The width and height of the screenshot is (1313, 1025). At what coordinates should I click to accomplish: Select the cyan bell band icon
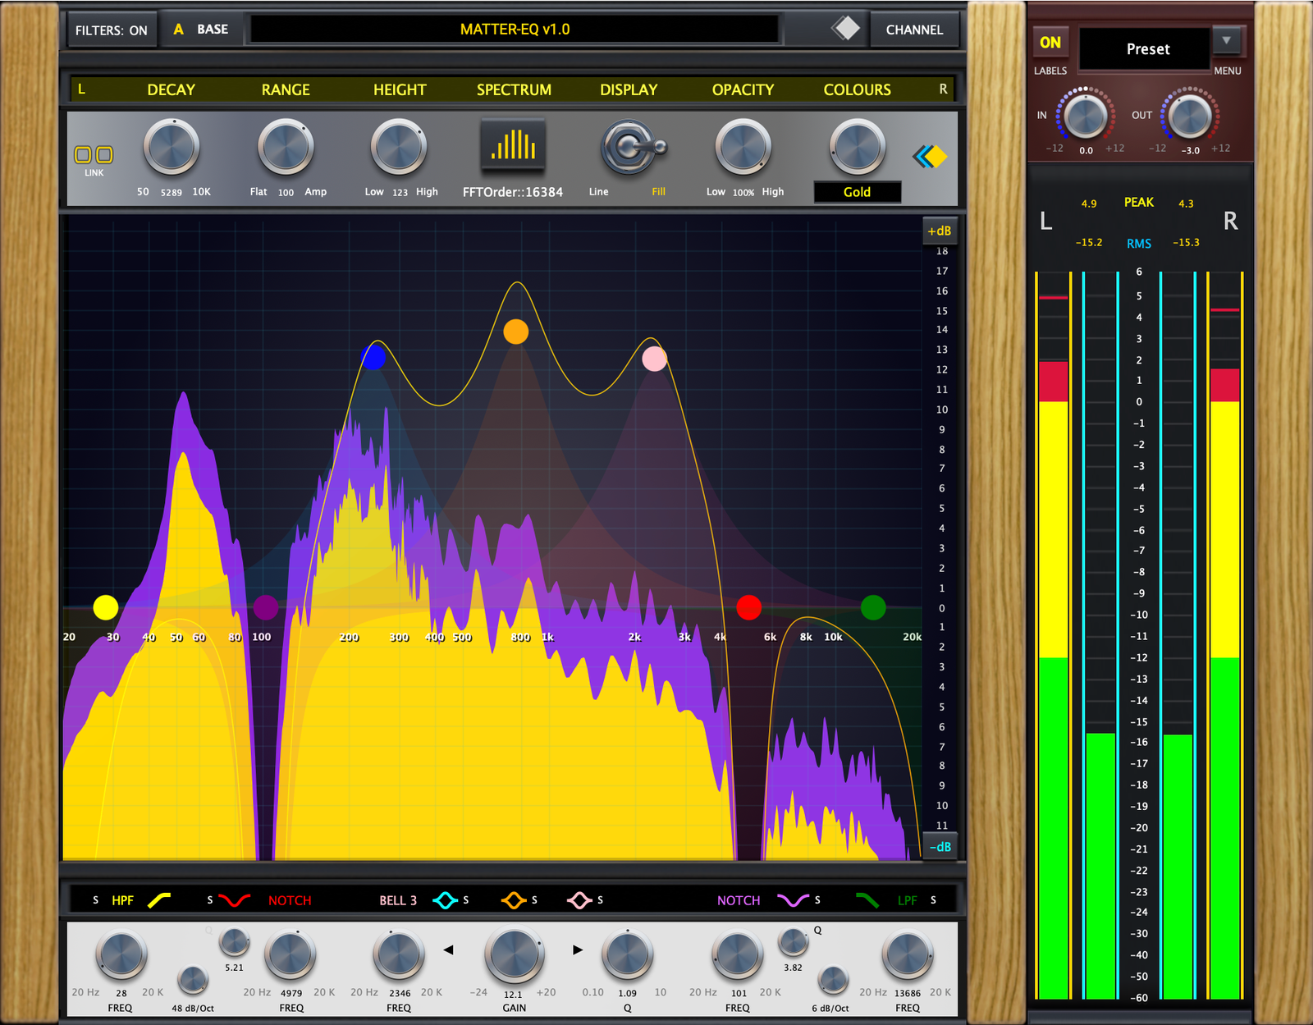pos(446,900)
